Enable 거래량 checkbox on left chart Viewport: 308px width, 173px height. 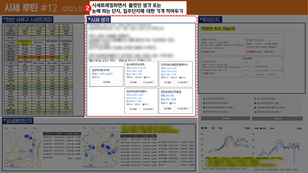(243, 128)
